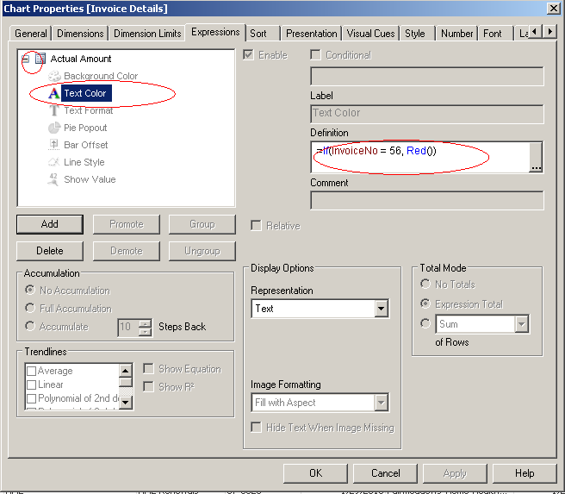
Task: Switch to the Visual Cues tab
Action: point(370,34)
